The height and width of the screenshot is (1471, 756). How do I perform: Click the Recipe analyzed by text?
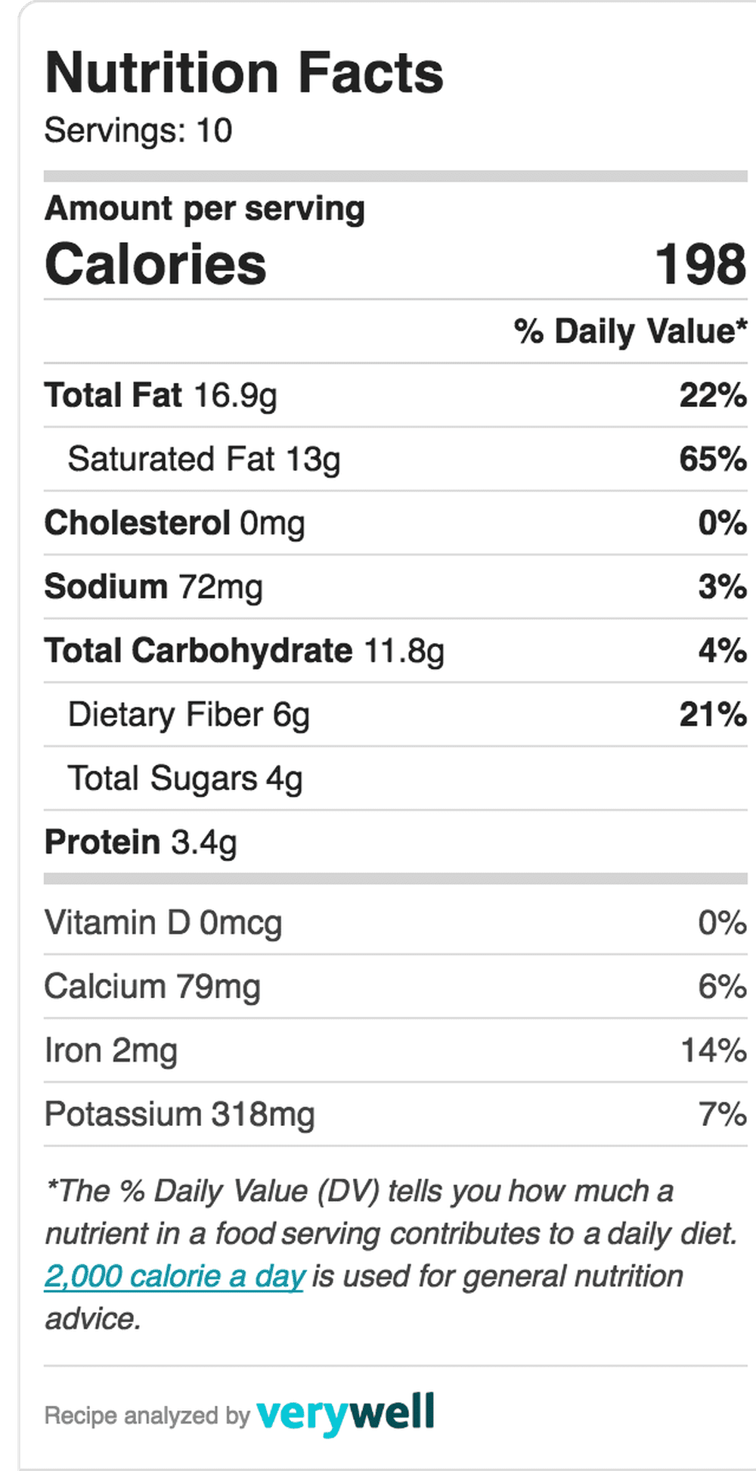(147, 1416)
